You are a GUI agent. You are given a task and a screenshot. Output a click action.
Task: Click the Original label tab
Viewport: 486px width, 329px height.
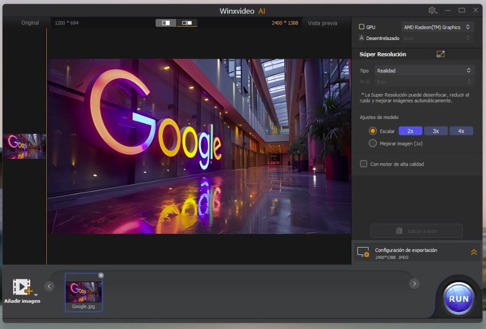[x=30, y=22]
